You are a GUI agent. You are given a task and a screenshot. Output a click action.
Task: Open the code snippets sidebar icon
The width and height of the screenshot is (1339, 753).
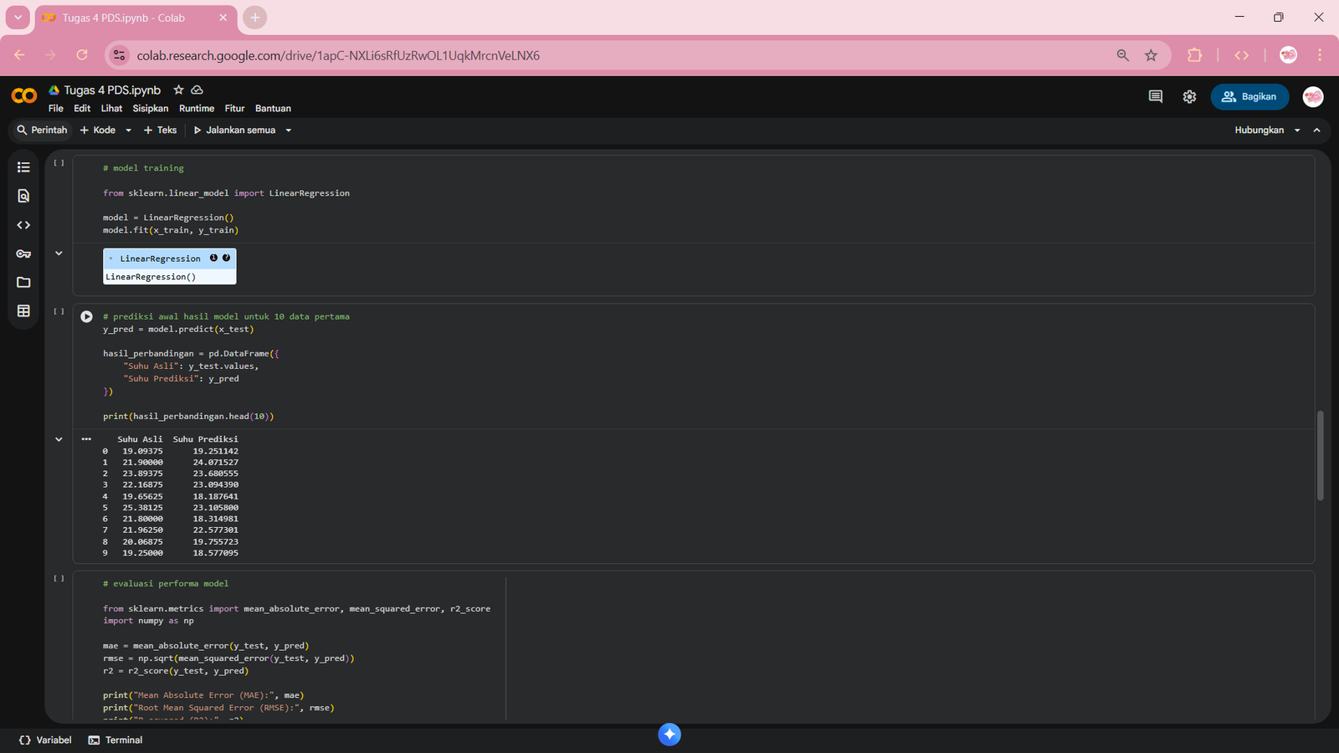pos(23,225)
